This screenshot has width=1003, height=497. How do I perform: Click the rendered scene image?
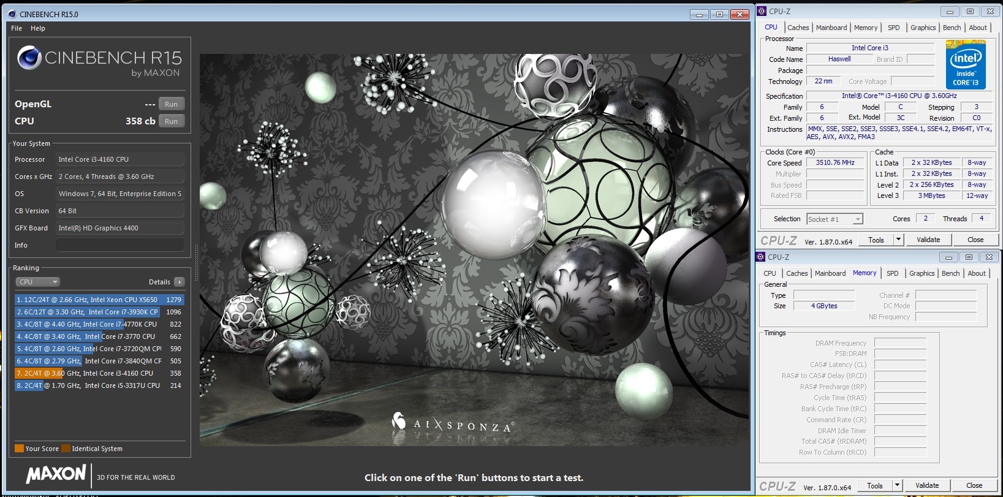coord(474,249)
